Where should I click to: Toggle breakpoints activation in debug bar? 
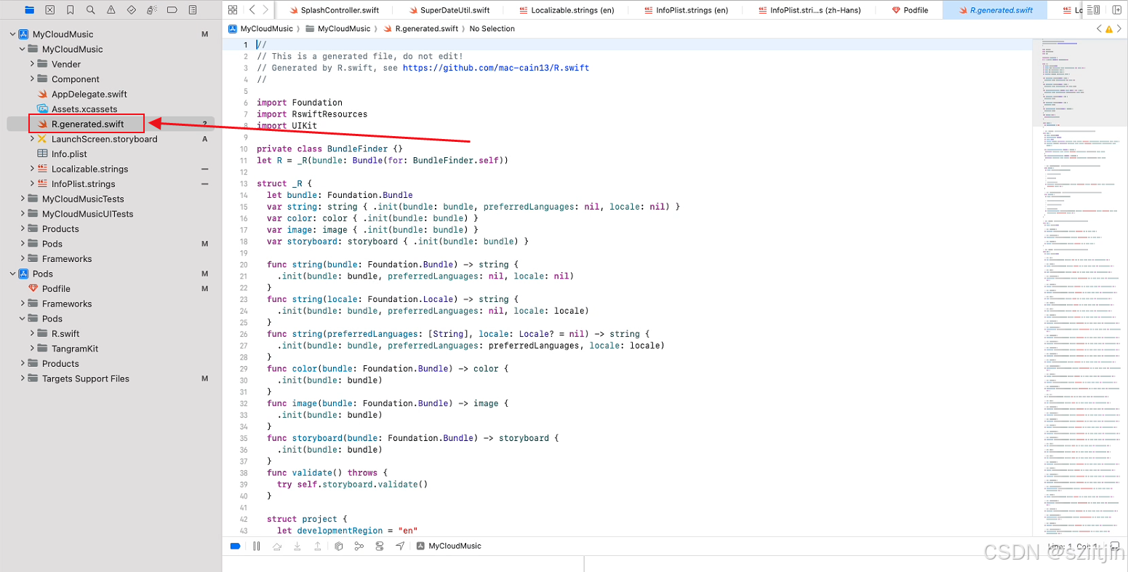coord(235,546)
